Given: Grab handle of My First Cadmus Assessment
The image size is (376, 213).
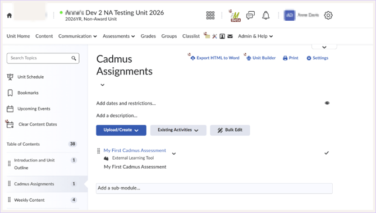Looking at the screenshot, I should pyautogui.click(x=99, y=151).
